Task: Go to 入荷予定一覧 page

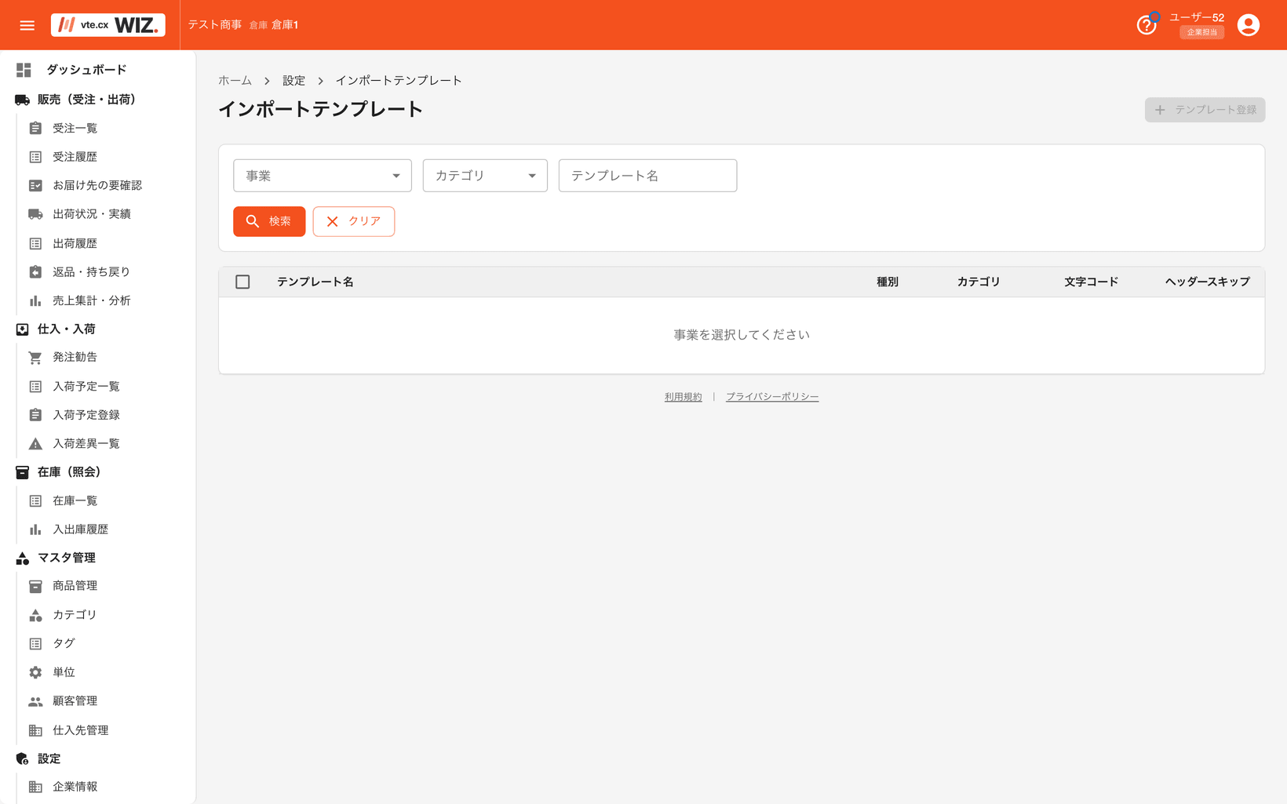Action: point(86,386)
